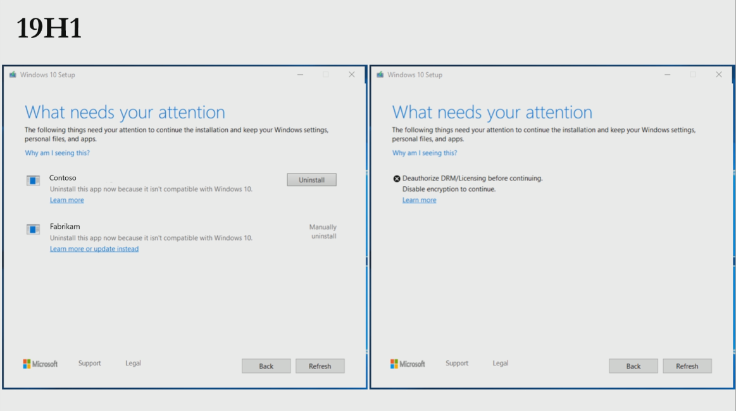
Task: Select the 'Manually uninstall' text for Fabrikam
Action: coord(323,232)
